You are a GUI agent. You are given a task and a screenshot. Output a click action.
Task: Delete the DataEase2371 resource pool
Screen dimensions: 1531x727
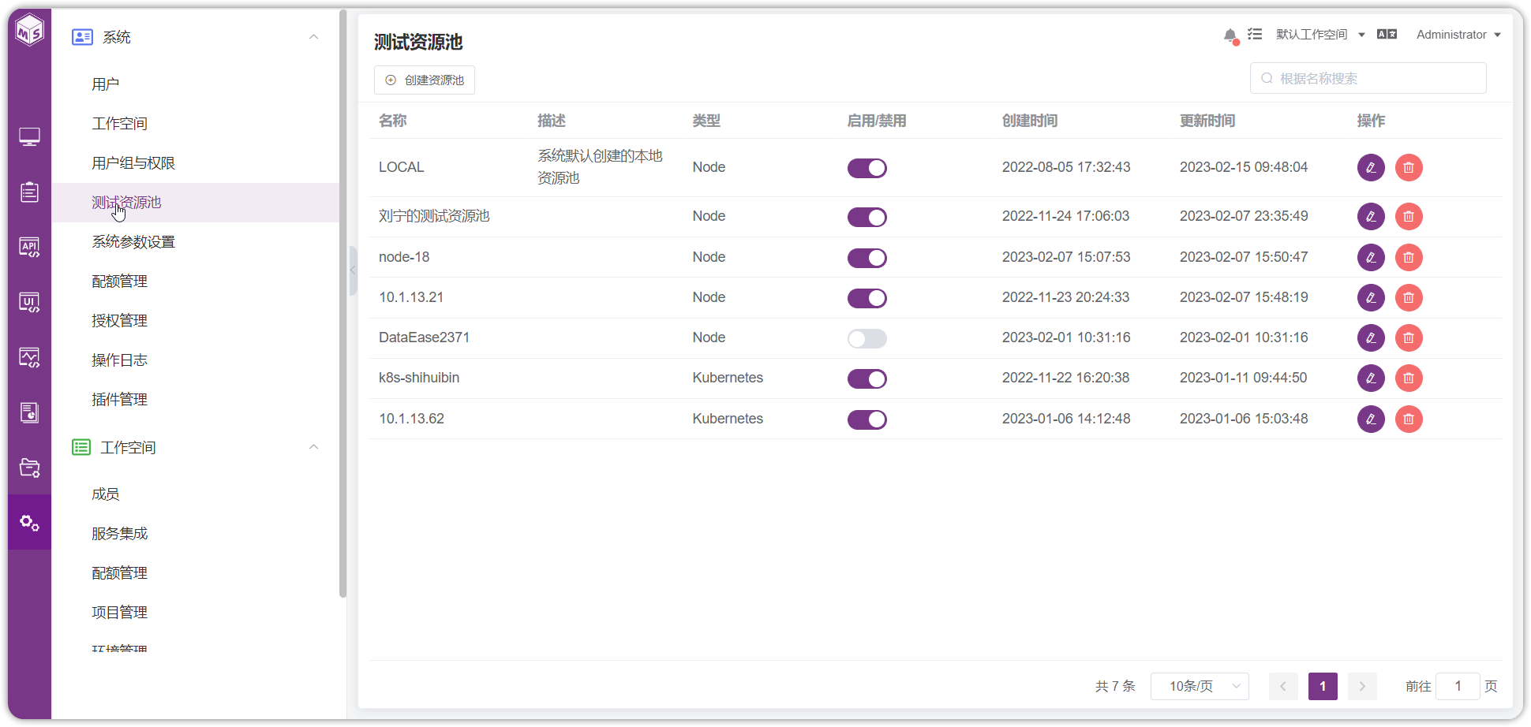(1409, 338)
